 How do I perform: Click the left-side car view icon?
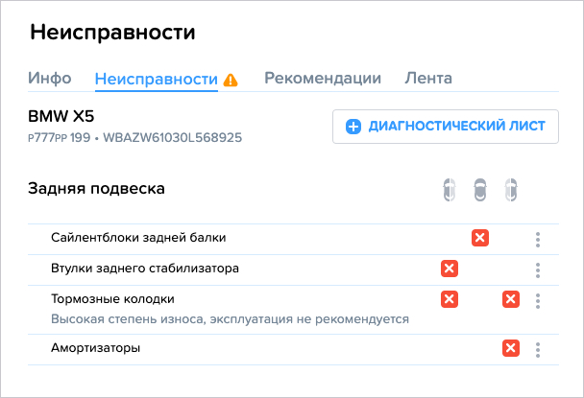click(450, 190)
